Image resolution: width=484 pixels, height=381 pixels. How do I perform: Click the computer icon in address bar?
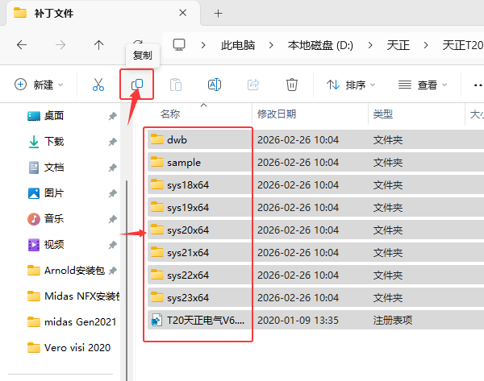click(179, 45)
